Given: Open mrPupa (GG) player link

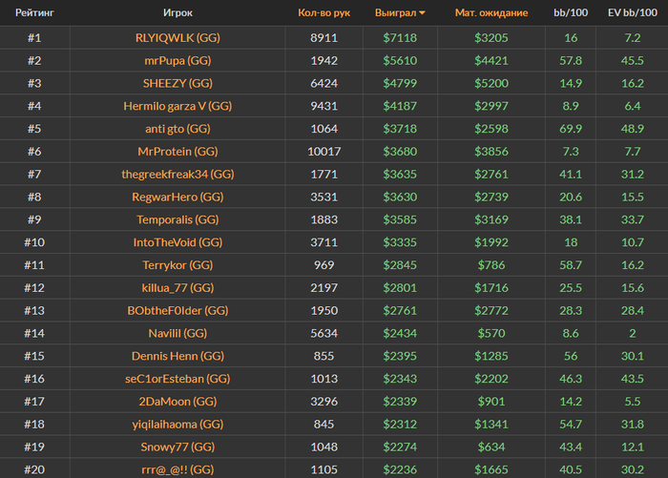Looking at the screenshot, I should pyautogui.click(x=177, y=60).
